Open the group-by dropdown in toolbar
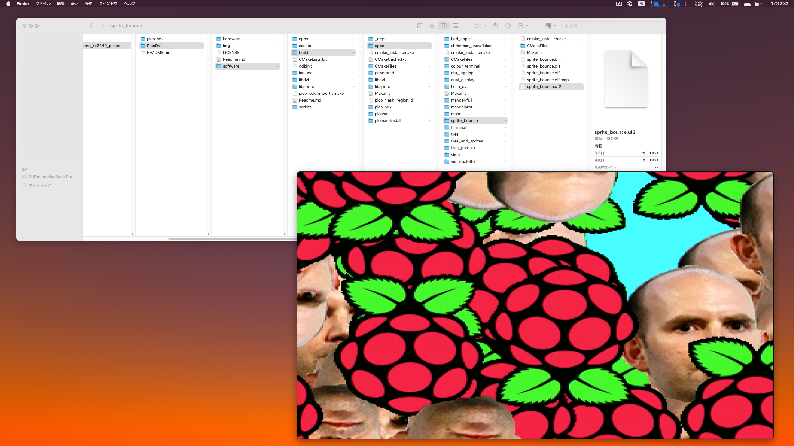The height and width of the screenshot is (446, 794). [480, 26]
